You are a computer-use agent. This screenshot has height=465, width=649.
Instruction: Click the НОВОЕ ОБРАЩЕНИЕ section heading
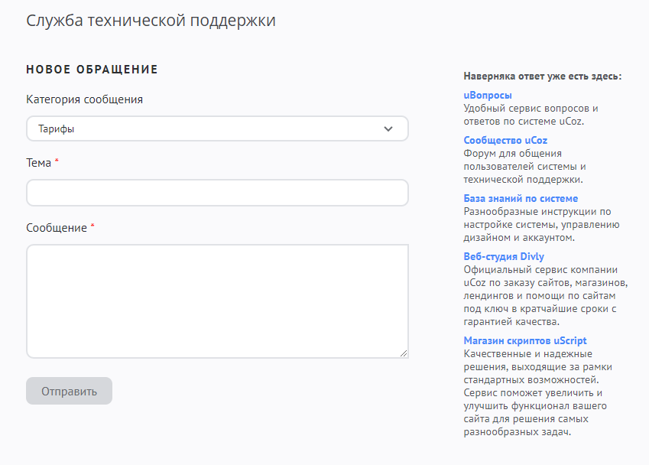pos(92,70)
